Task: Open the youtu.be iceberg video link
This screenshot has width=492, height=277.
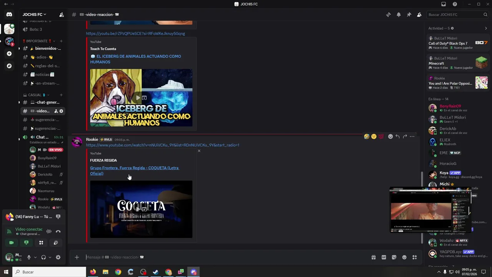Action: (x=135, y=33)
